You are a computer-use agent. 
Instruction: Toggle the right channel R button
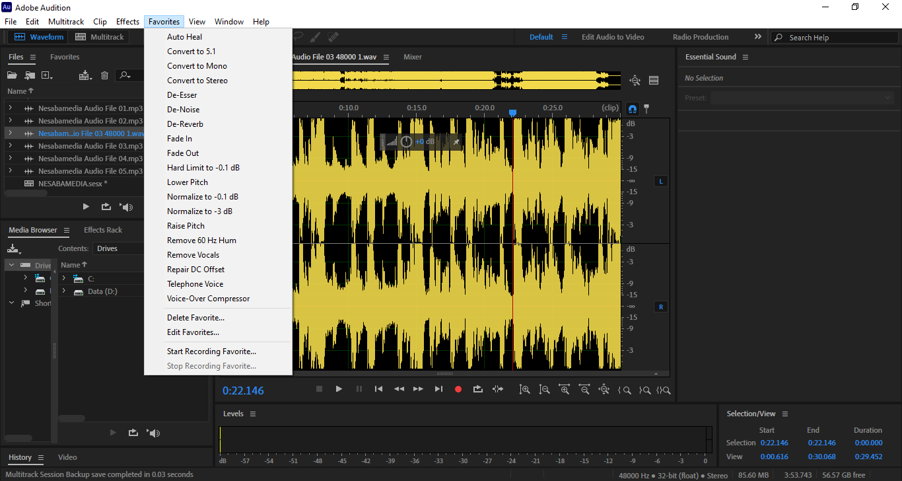(x=660, y=307)
